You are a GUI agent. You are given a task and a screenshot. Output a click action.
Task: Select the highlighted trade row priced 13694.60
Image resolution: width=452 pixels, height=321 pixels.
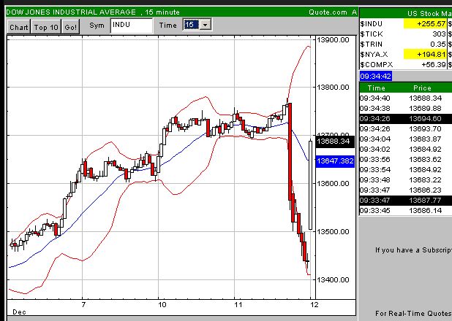click(x=406, y=118)
